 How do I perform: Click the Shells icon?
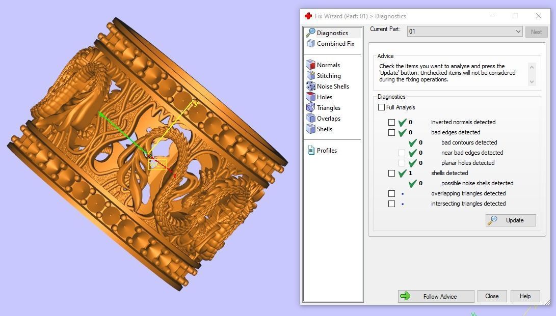[311, 129]
